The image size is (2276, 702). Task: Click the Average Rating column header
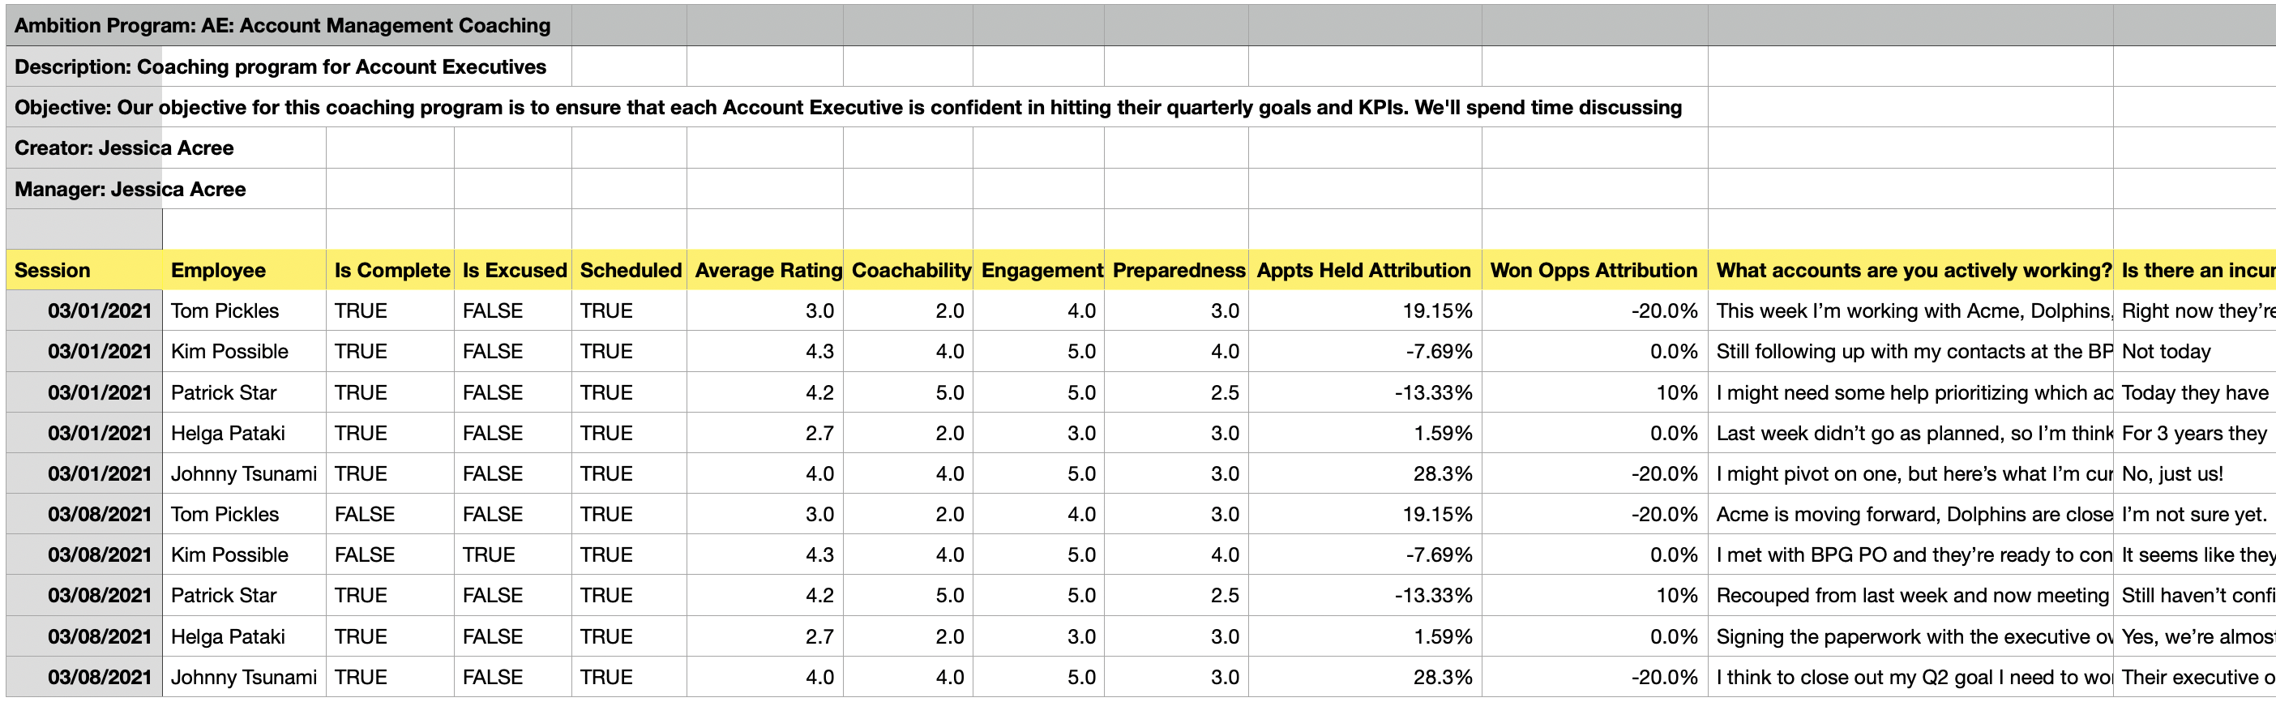tap(768, 271)
